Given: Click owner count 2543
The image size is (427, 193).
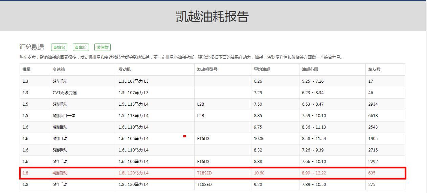Looking at the screenshot, I should [373, 127].
